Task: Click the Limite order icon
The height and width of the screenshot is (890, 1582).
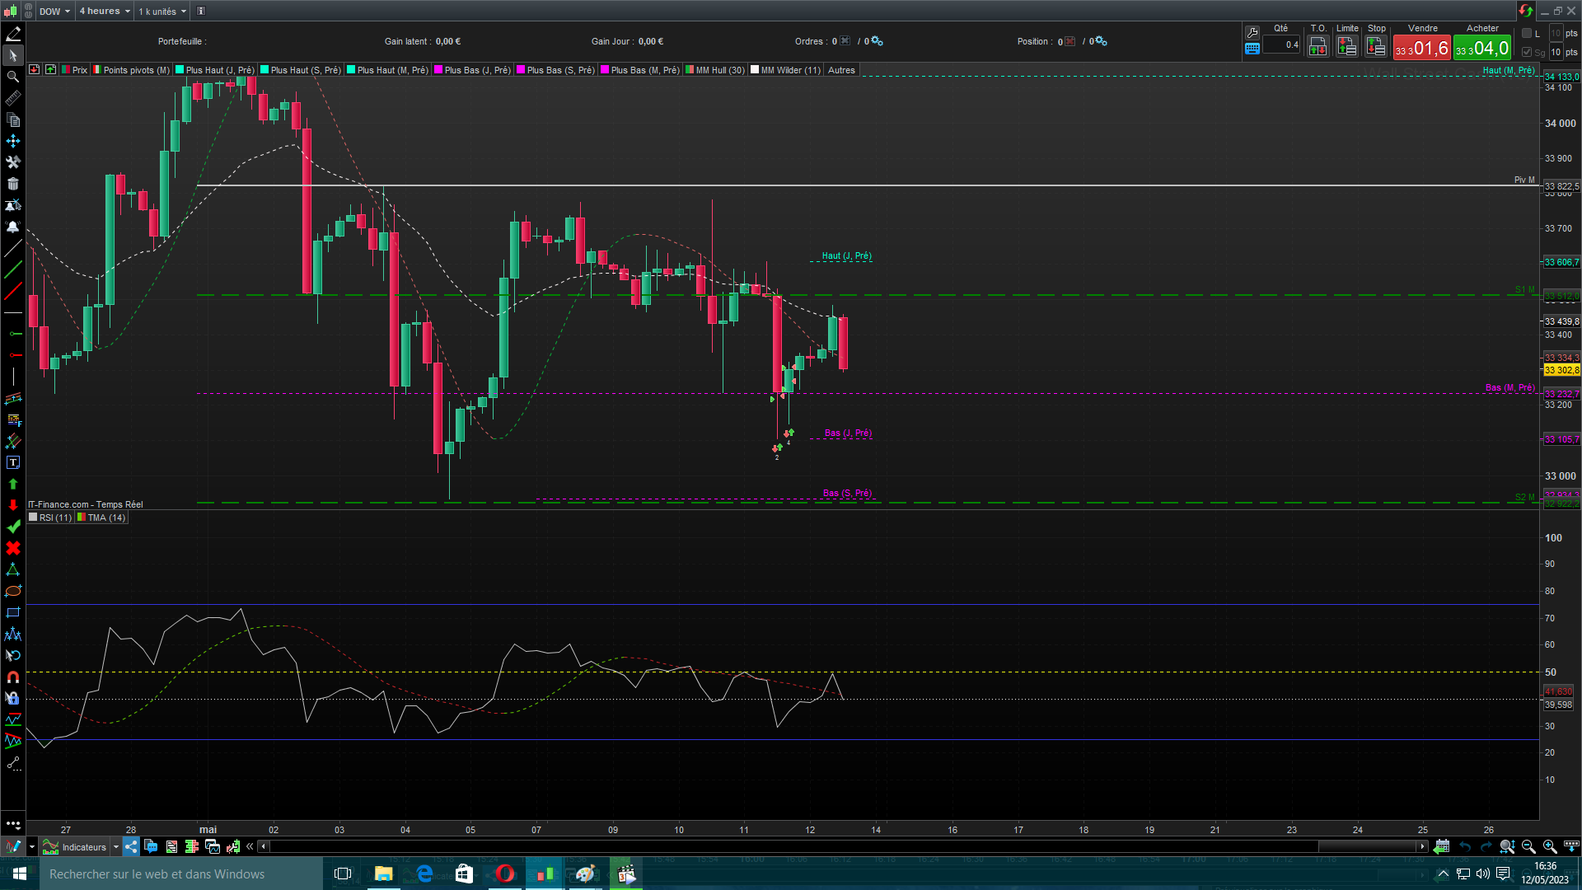Action: click(x=1347, y=47)
